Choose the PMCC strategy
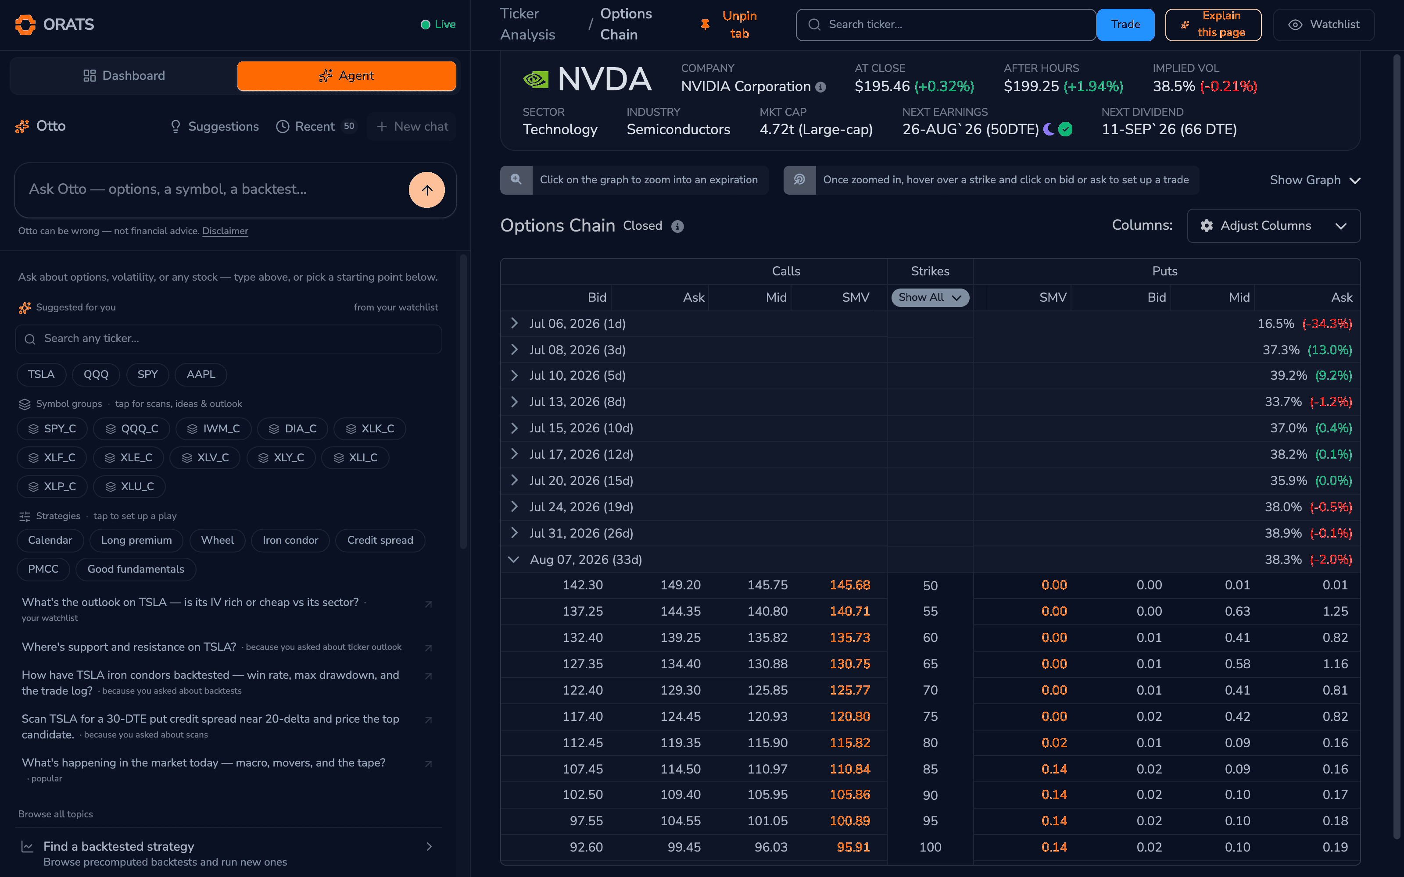This screenshot has height=877, width=1404. pos(43,570)
